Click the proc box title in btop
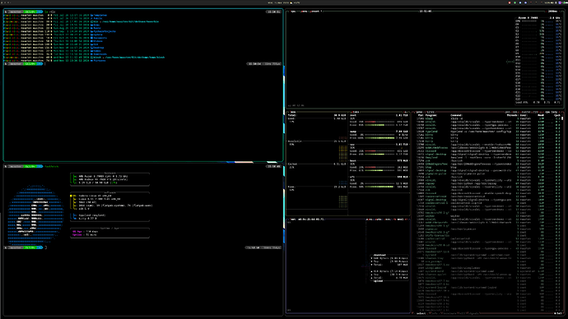This screenshot has height=319, width=568. point(420,112)
